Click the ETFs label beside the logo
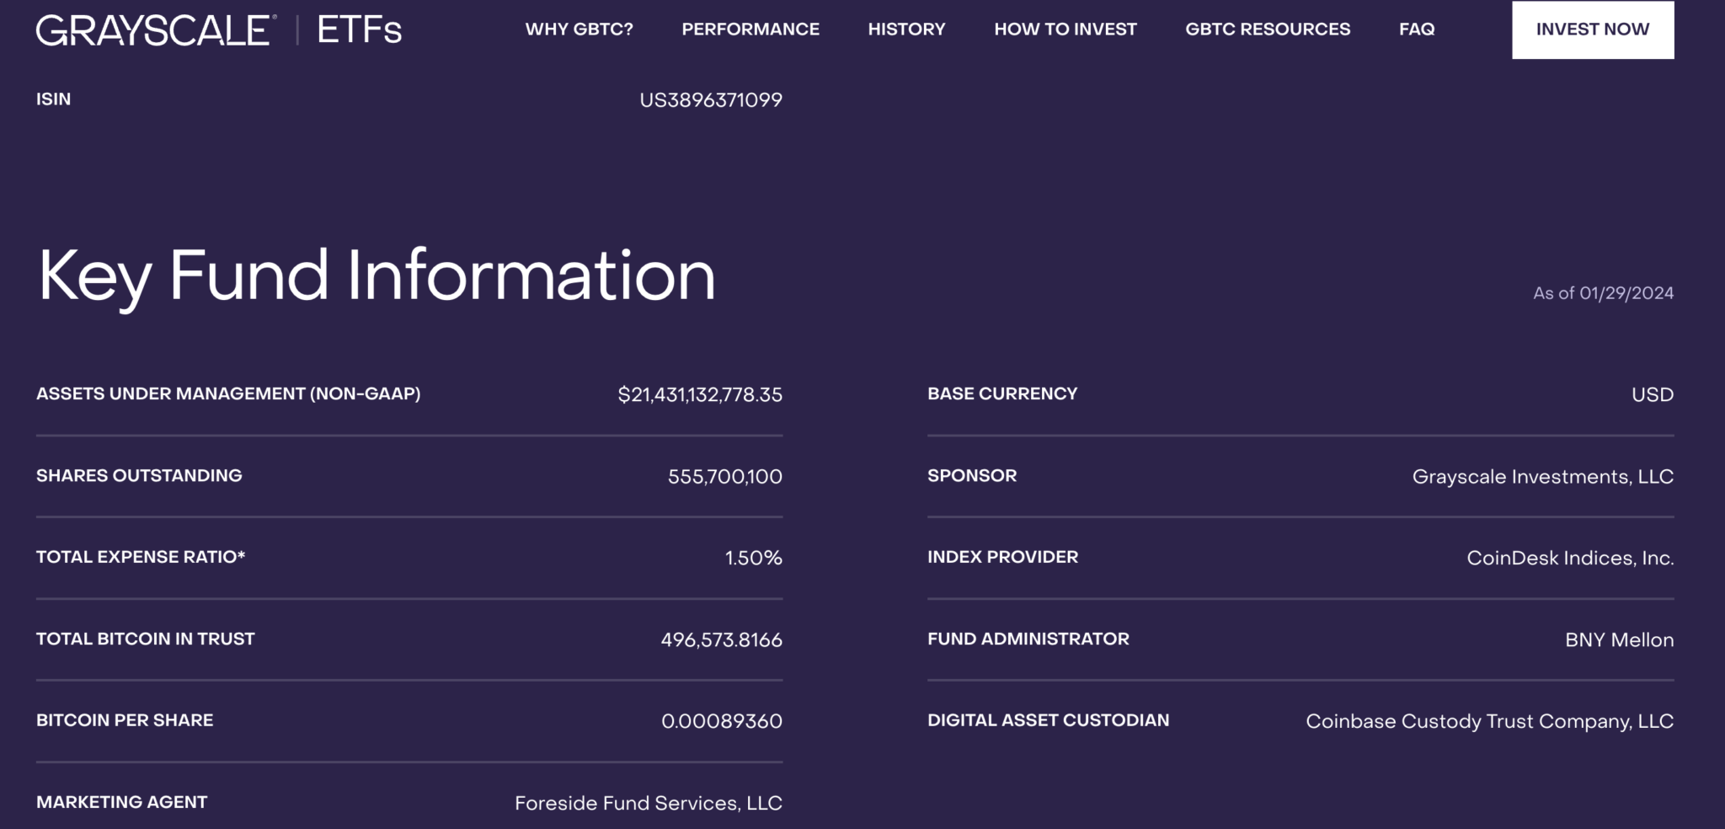The height and width of the screenshot is (829, 1725). [360, 30]
